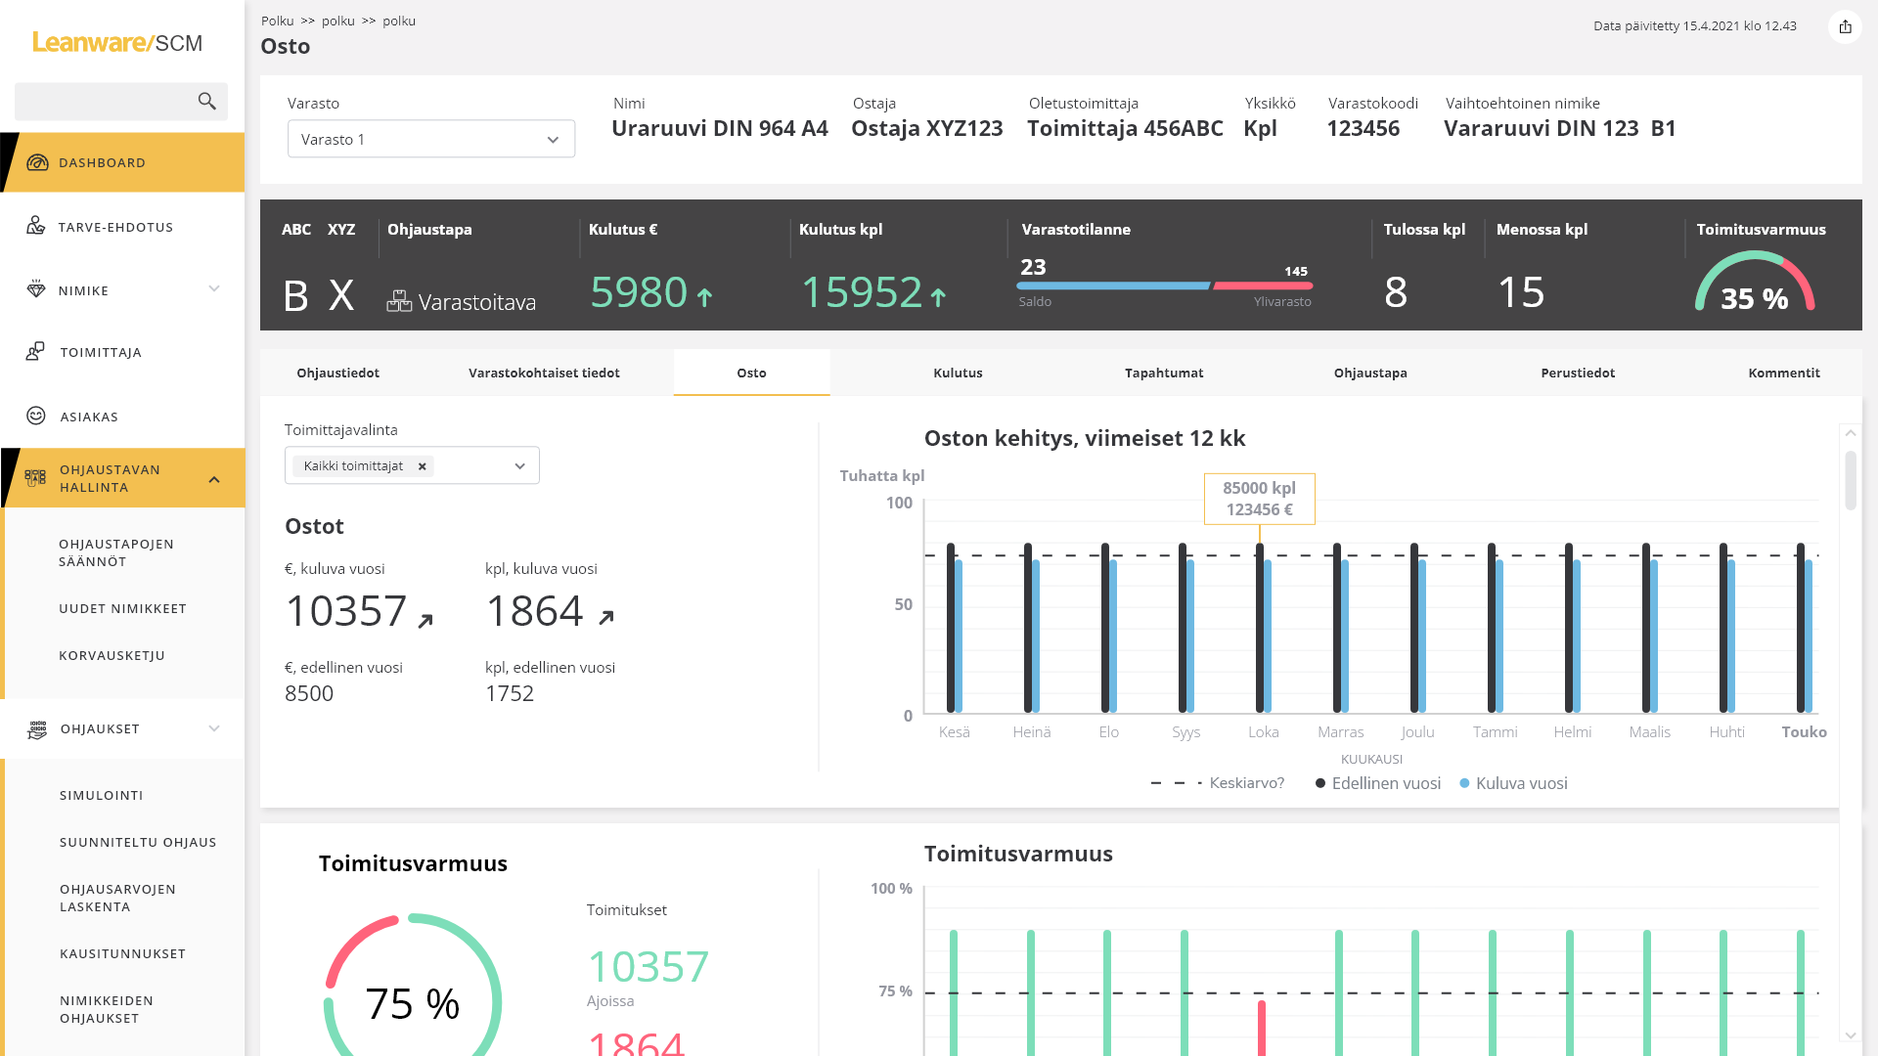The image size is (1878, 1056).
Task: Open the Tapahtumat tab
Action: [1164, 373]
